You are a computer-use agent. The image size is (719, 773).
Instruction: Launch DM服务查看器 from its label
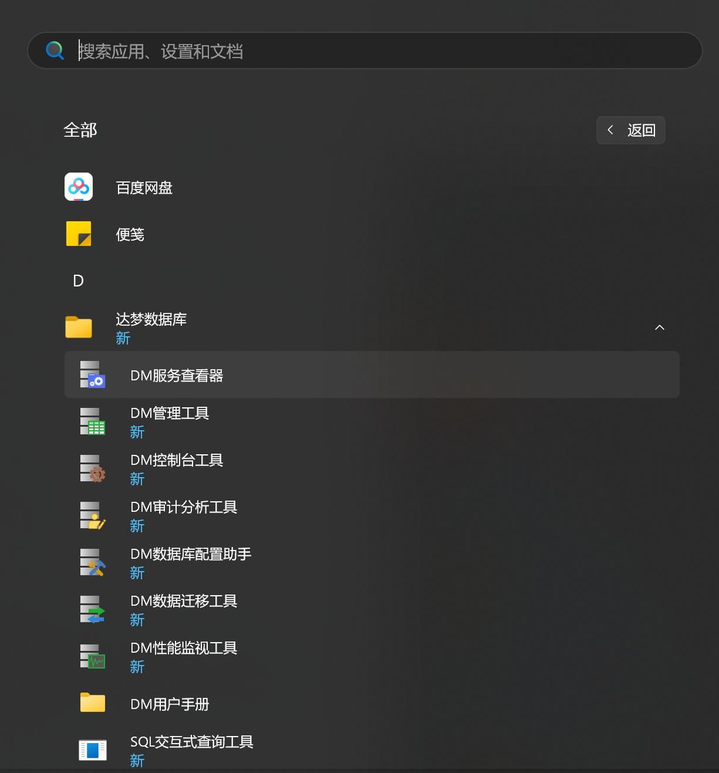[x=177, y=376]
